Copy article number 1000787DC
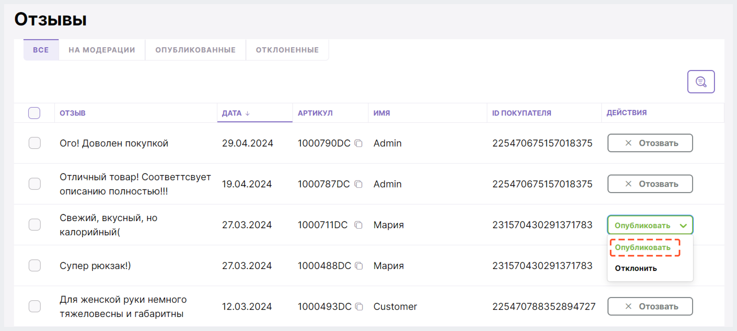 point(359,184)
